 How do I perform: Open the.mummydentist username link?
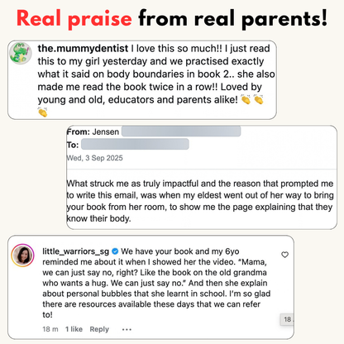pyautogui.click(x=83, y=48)
